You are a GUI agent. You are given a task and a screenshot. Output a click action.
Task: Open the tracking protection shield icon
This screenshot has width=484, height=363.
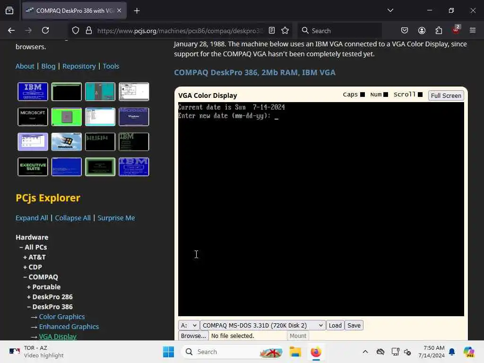point(76,31)
